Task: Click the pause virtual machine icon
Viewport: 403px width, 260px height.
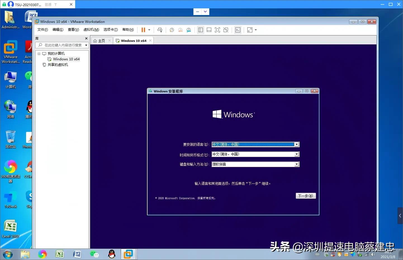Action: (143, 30)
